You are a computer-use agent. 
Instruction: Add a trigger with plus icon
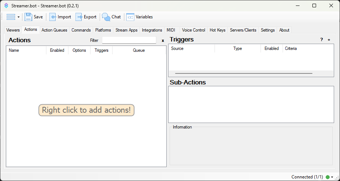click(329, 40)
